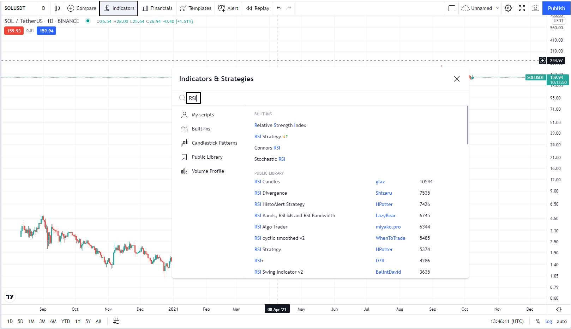The width and height of the screenshot is (571, 329).
Task: Open author LazyBear profile
Action: pos(386,215)
